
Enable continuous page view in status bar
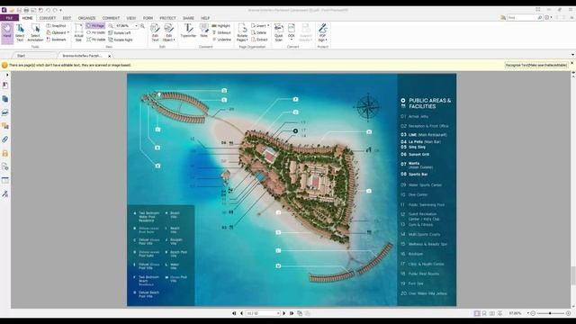[484, 313]
